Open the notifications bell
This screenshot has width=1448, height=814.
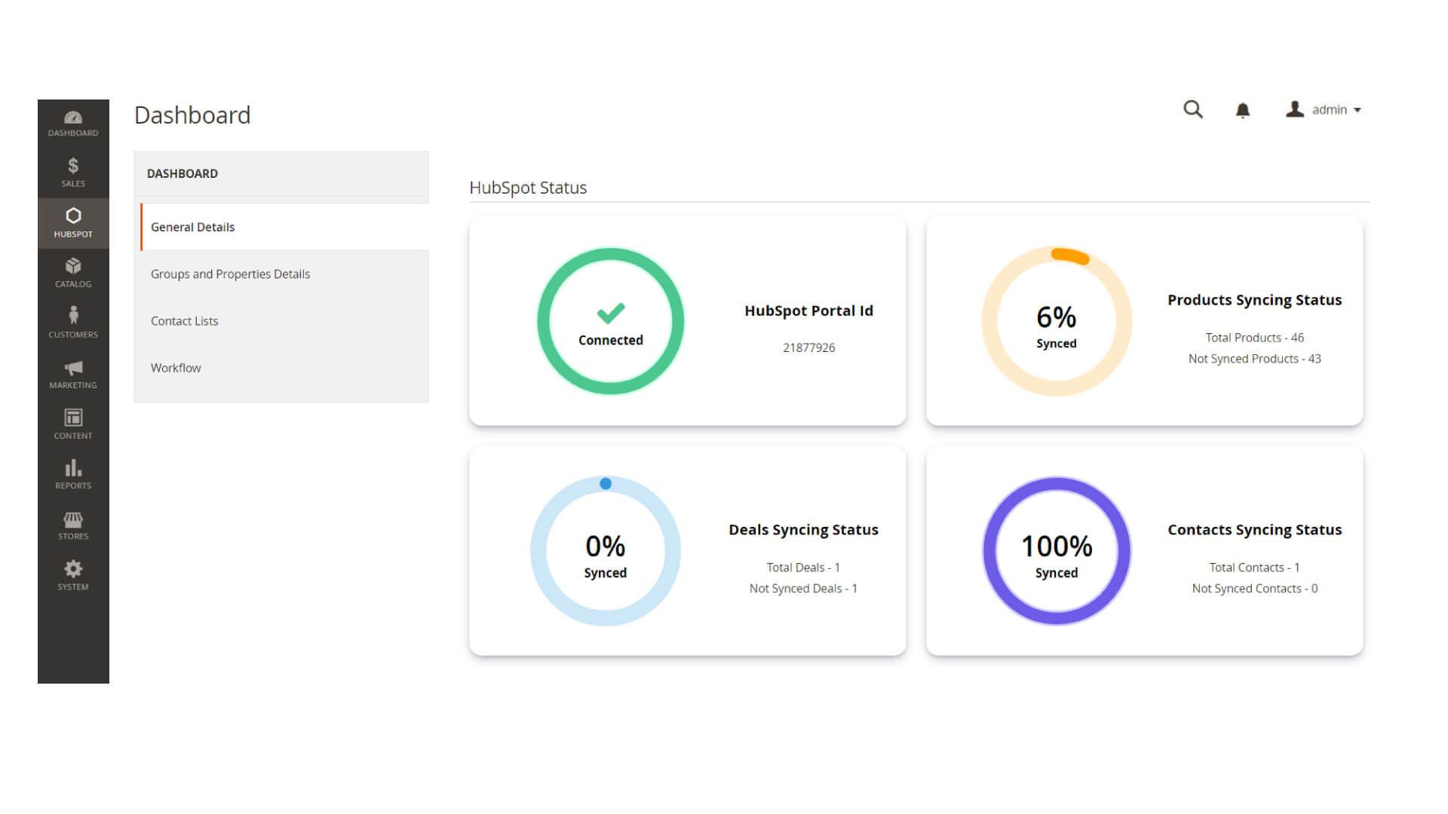pos(1243,110)
